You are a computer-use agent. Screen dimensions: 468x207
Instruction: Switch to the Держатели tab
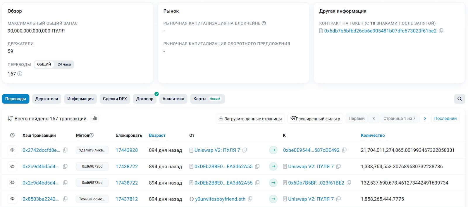point(47,99)
